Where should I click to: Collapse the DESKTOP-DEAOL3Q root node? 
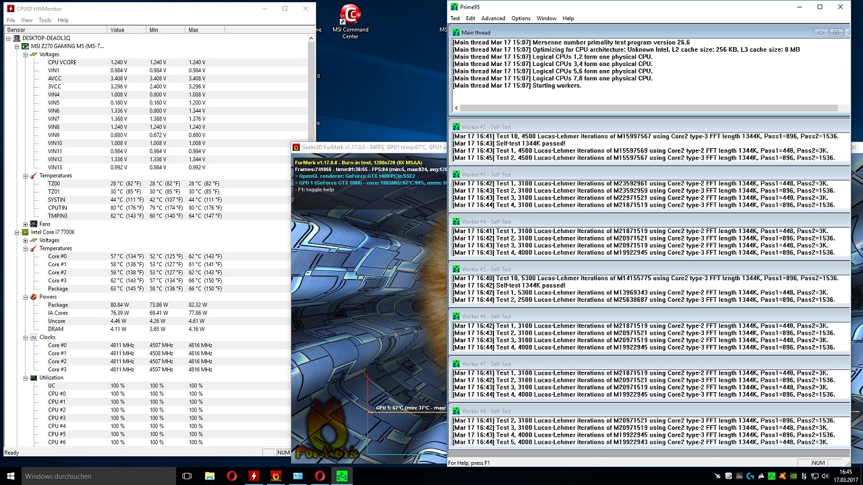9,38
